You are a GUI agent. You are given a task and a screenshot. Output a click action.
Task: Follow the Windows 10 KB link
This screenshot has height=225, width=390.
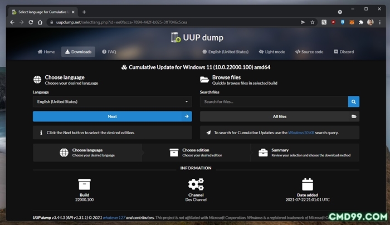pos(301,133)
